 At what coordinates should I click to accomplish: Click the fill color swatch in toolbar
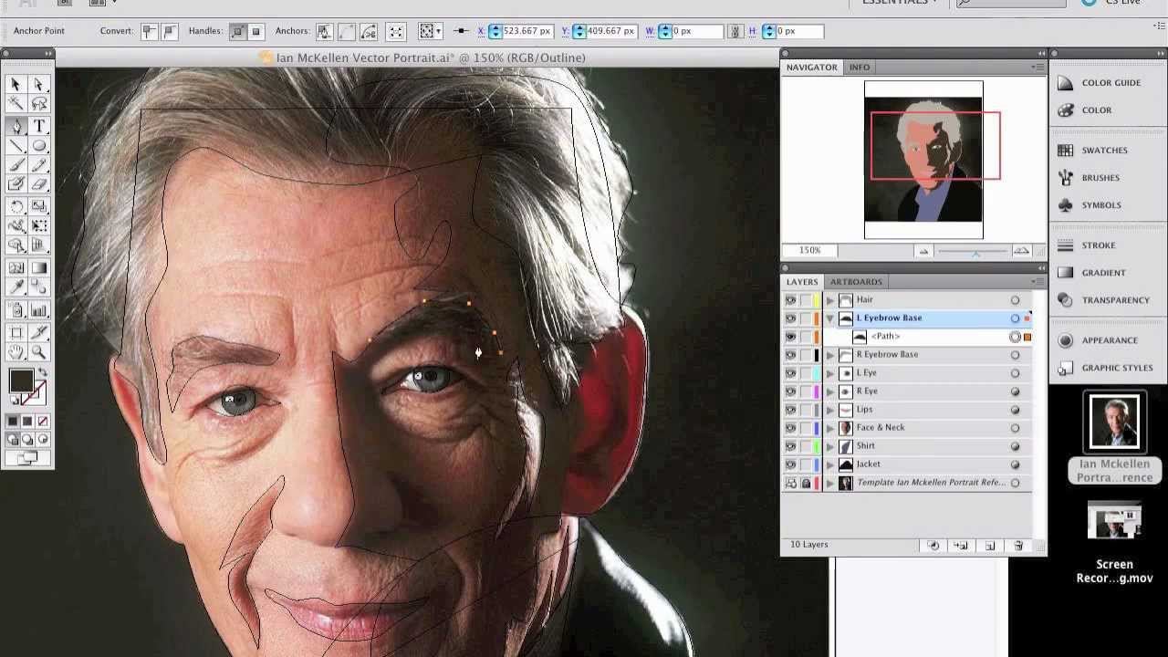tap(21, 381)
